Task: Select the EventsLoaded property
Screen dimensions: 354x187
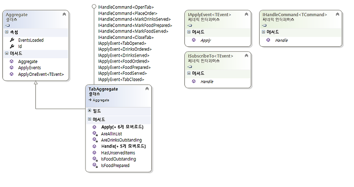Action: click(x=30, y=40)
